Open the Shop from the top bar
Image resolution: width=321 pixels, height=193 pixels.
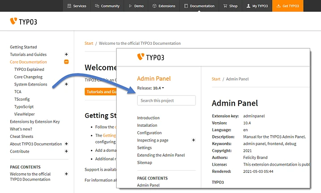click(x=230, y=6)
